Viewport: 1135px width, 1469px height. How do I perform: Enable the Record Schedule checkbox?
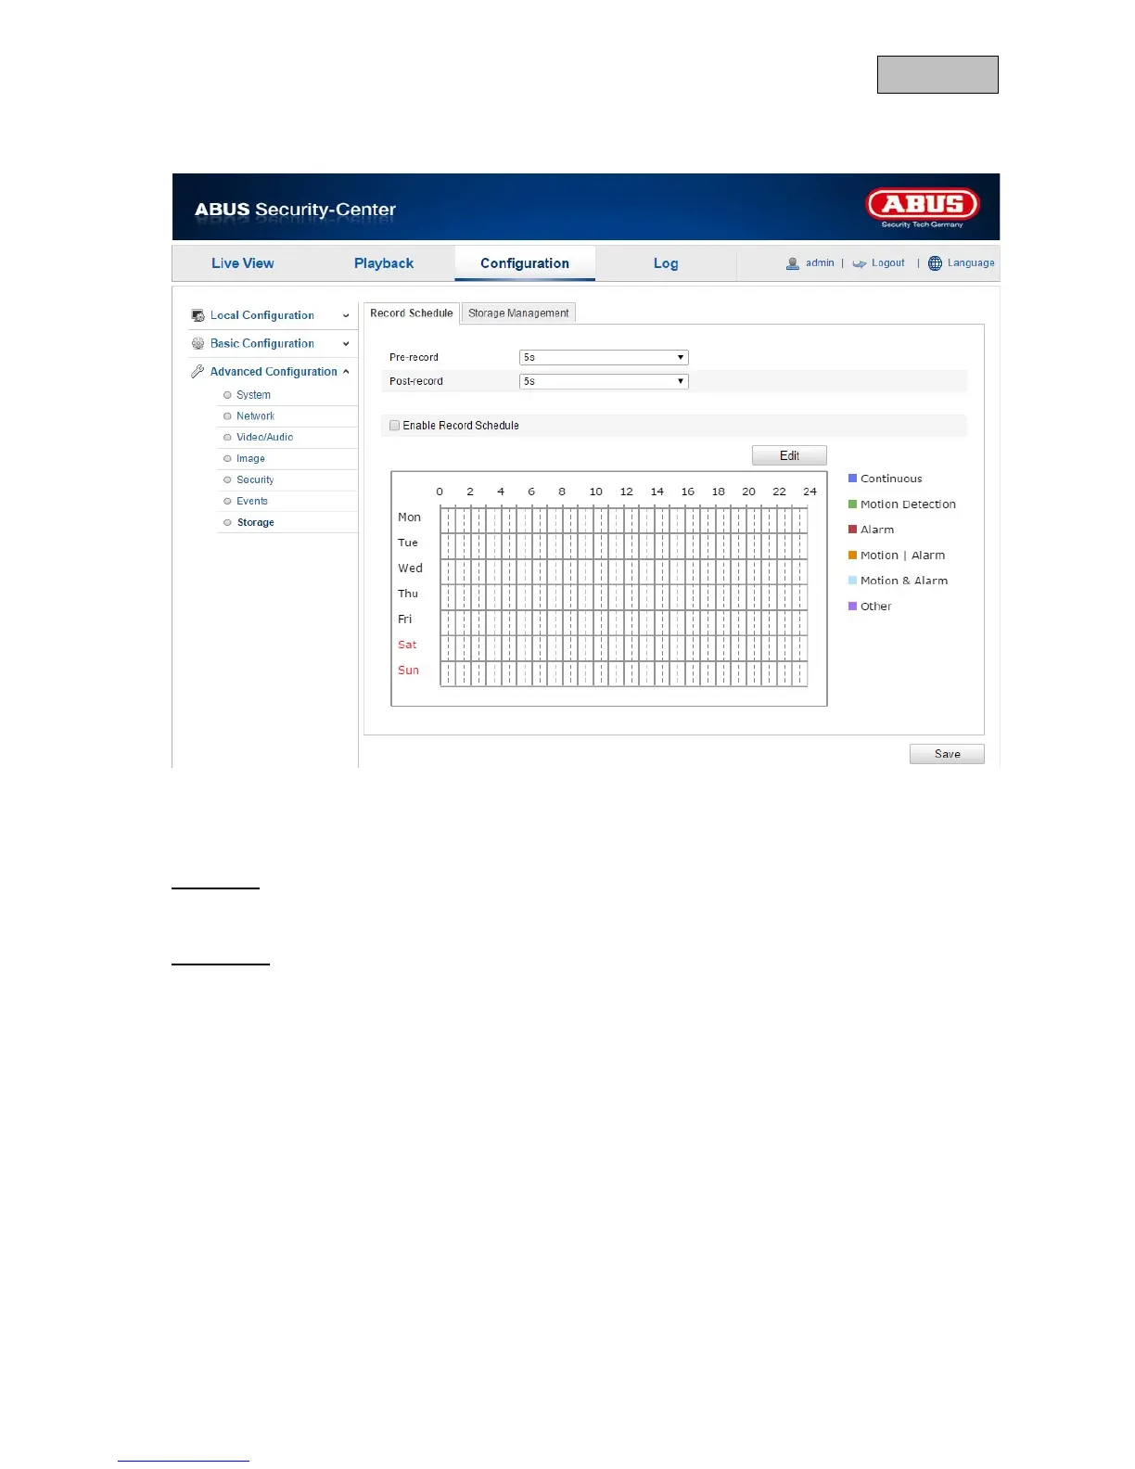tap(395, 426)
